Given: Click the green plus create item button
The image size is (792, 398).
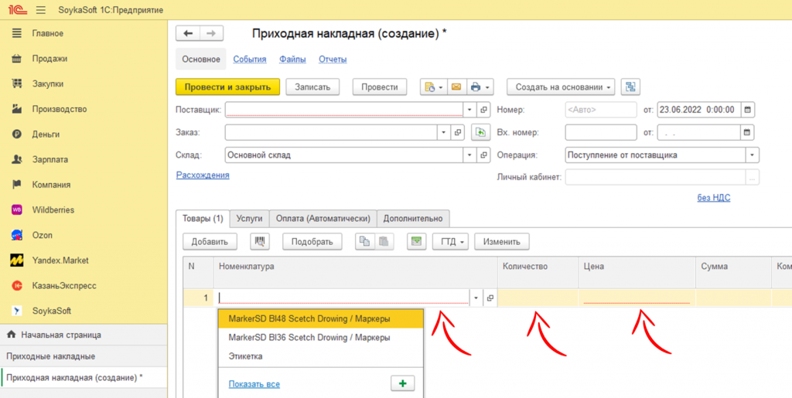Looking at the screenshot, I should coord(402,383).
